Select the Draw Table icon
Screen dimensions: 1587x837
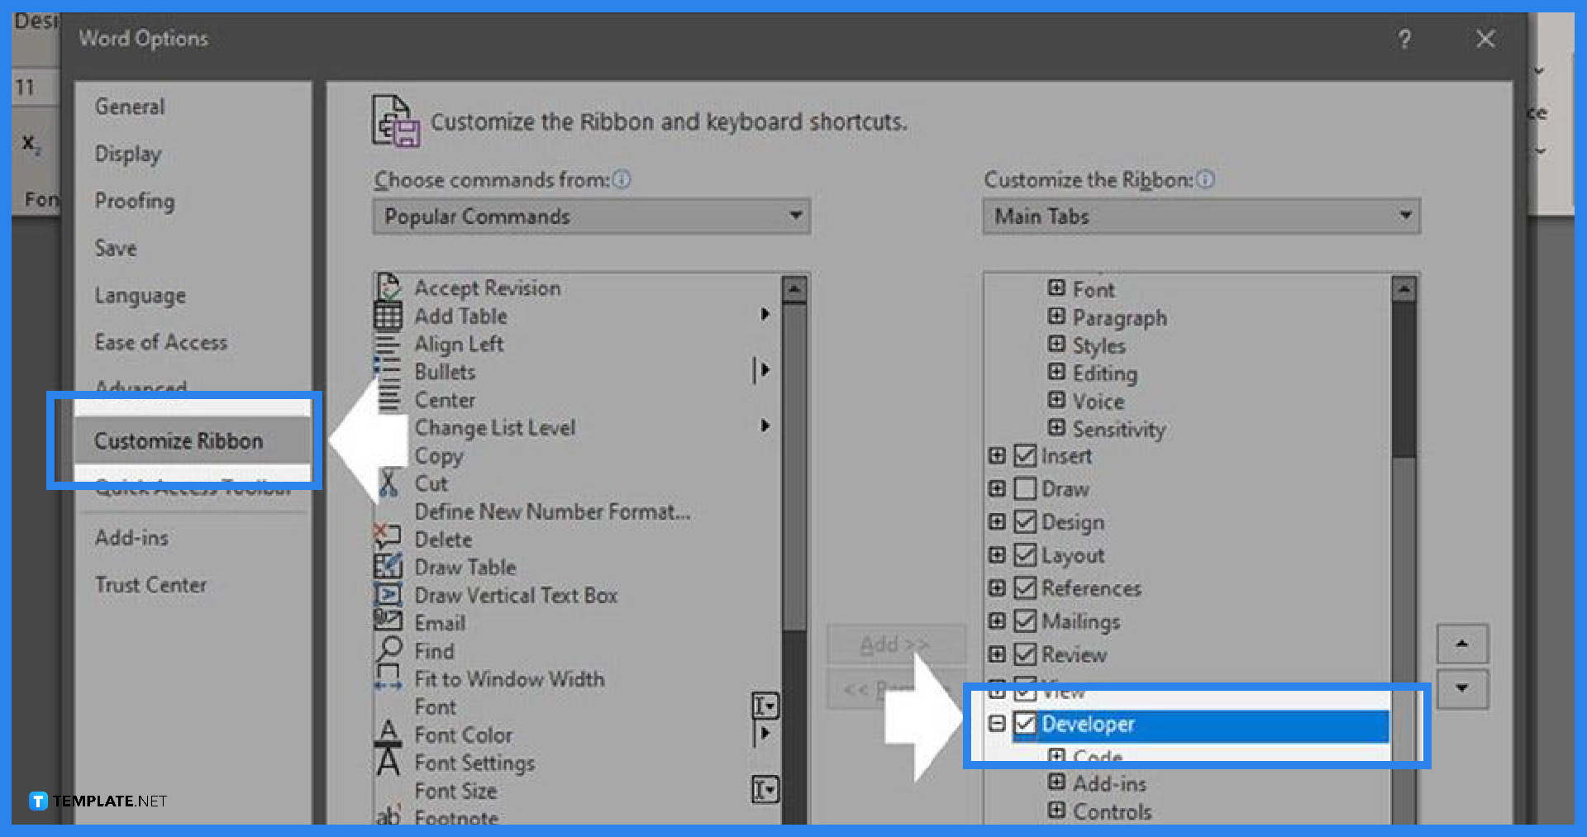point(388,566)
